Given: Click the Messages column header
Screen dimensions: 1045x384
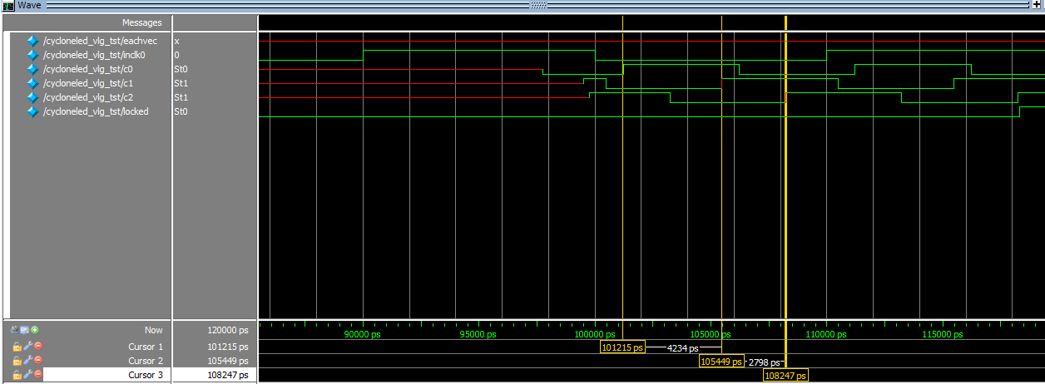Looking at the screenshot, I should click(142, 22).
